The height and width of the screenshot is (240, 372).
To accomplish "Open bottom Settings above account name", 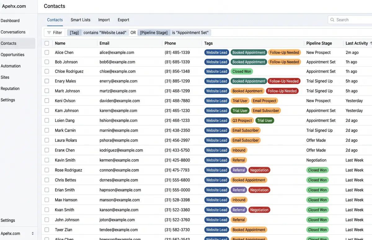I will pyautogui.click(x=8, y=221).
